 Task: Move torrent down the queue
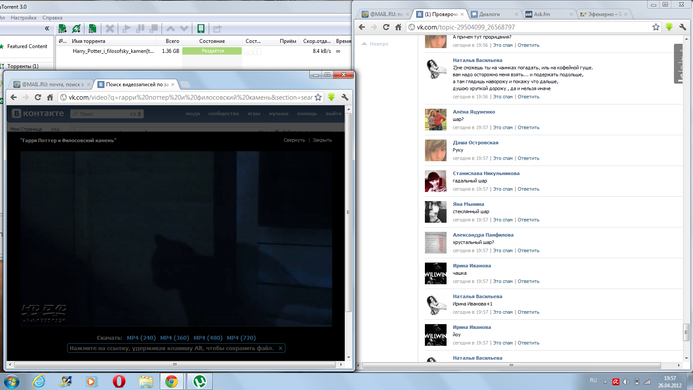(184, 29)
